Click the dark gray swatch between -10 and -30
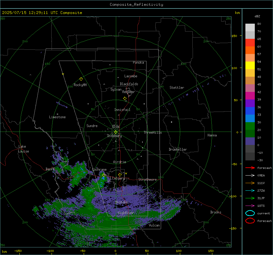This screenshot has height=255, width=273. (250, 156)
